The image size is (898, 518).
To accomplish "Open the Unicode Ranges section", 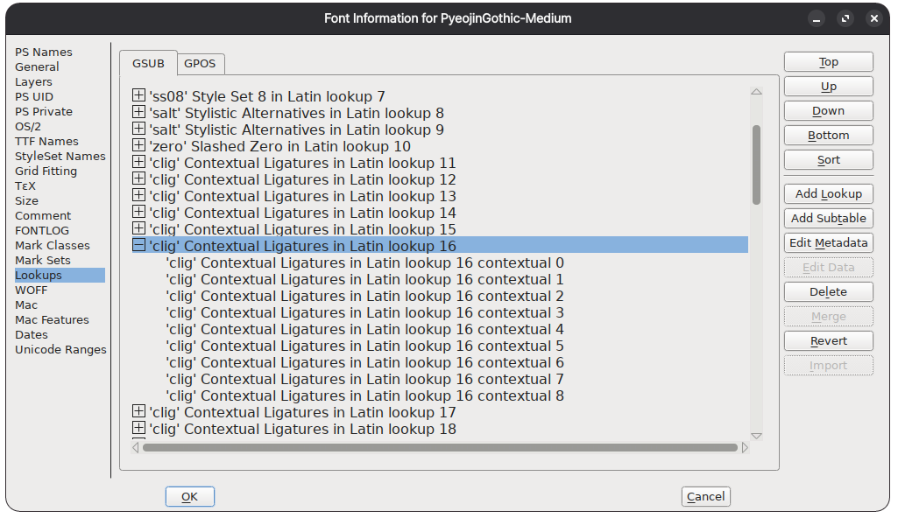I will pos(60,349).
